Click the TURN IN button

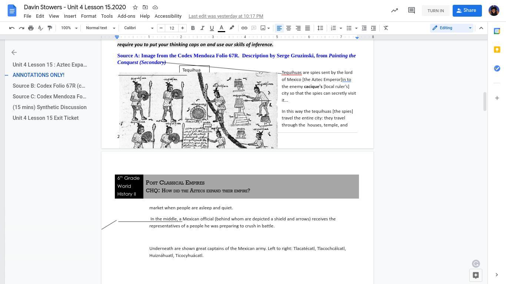click(435, 11)
